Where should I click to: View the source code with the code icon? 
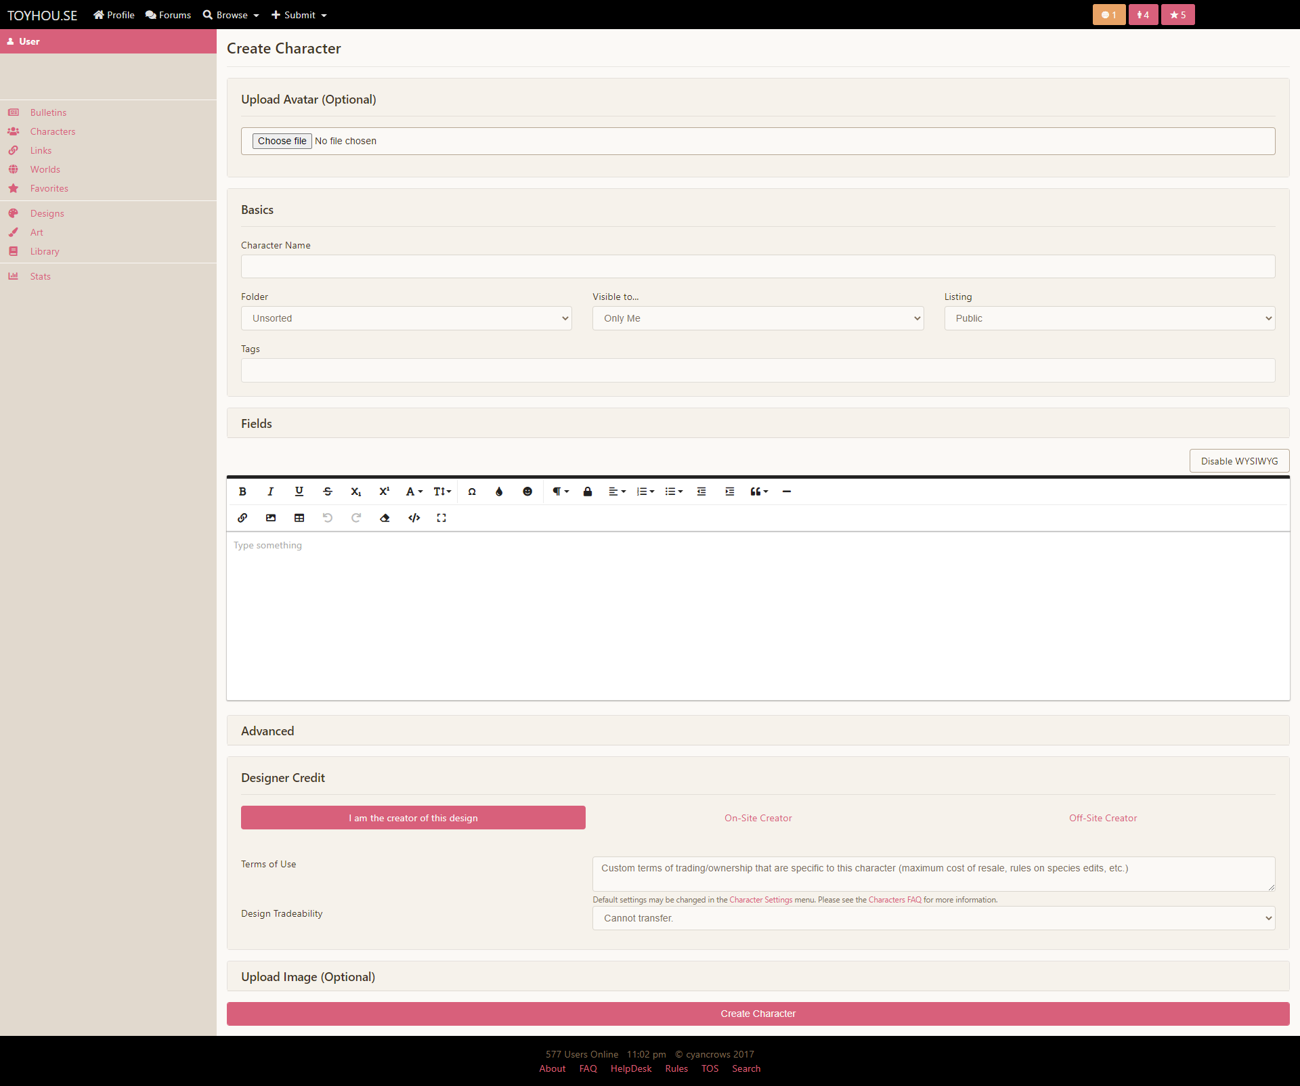[414, 518]
